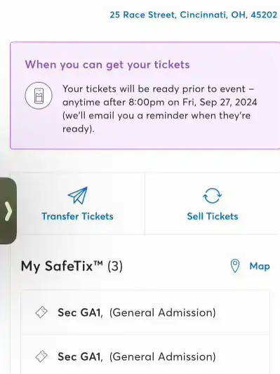Select the Transfer Tickets label

point(77,216)
